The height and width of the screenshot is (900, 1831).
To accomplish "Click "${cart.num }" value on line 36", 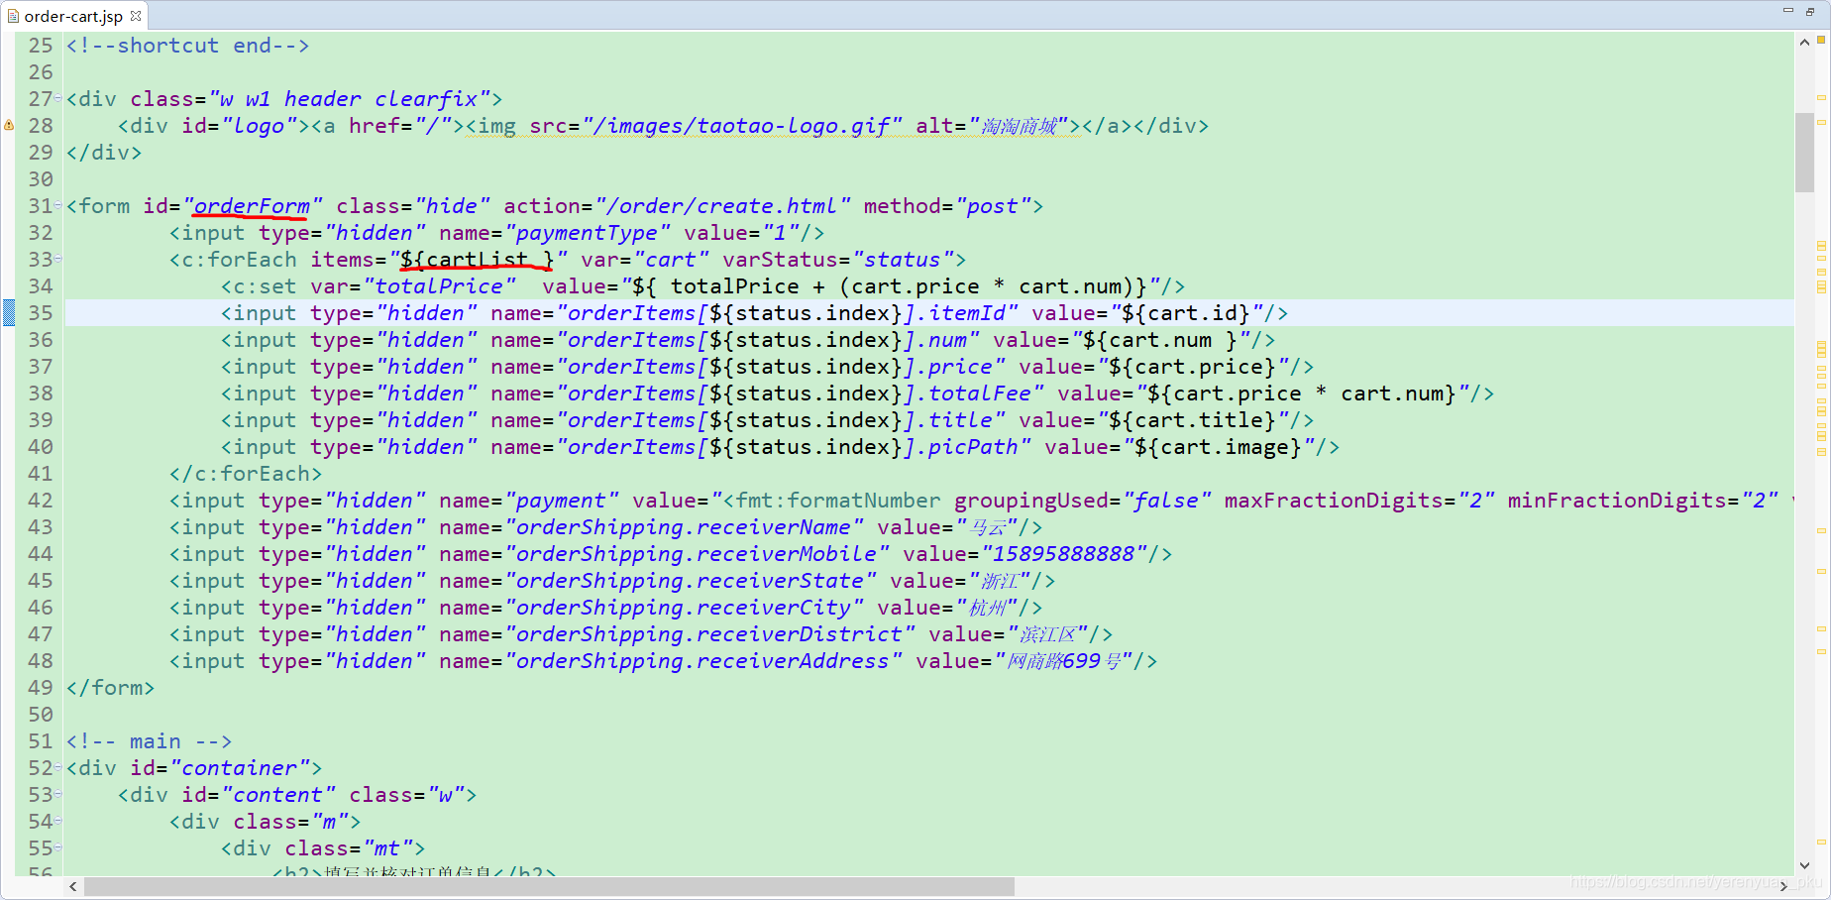I will click(1161, 340).
